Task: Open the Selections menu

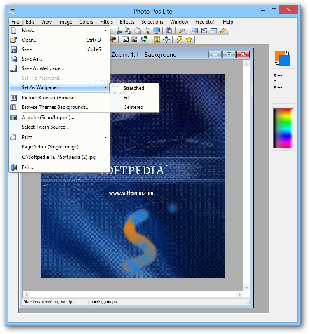Action: 152,22
